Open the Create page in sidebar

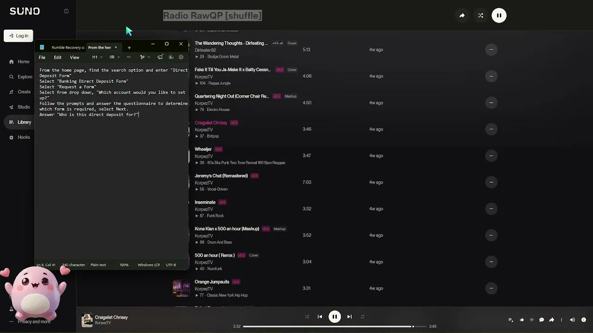point(19,92)
